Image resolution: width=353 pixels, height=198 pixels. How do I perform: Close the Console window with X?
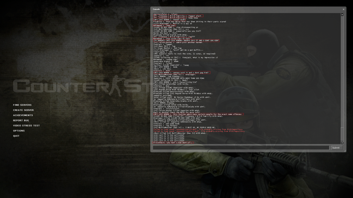343,10
